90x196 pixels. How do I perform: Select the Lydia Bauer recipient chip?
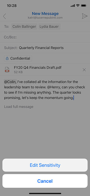point(49,26)
